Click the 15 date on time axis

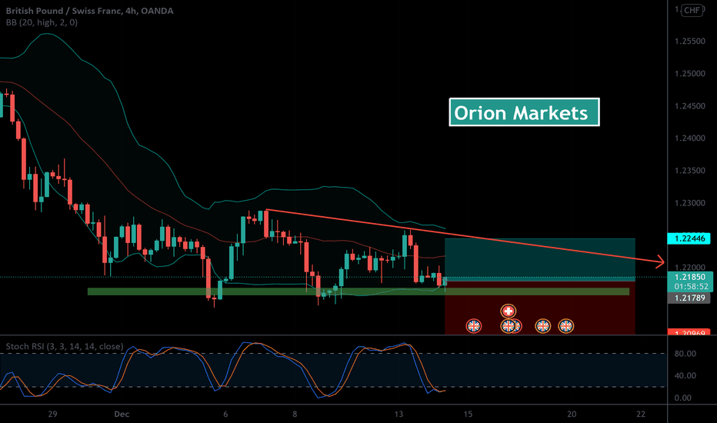pos(468,415)
